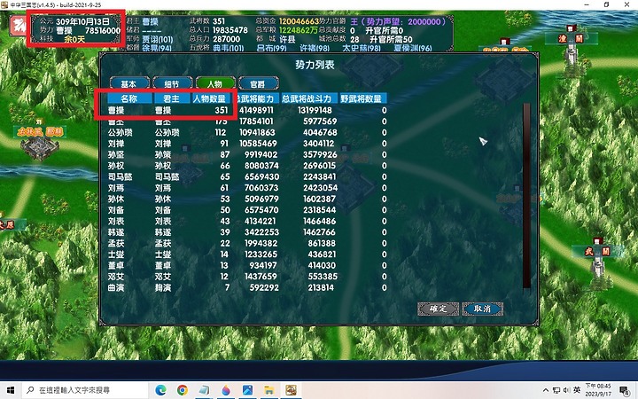Select the 刘备 faction row
Screen dimensions: 638x399
tap(247, 210)
